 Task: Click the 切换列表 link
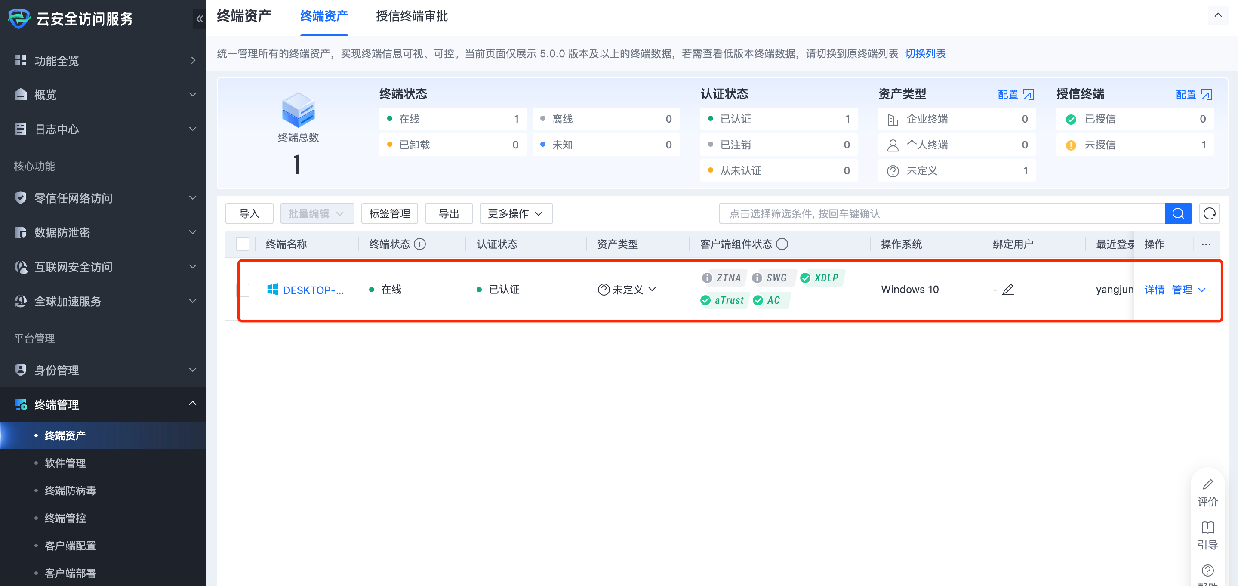925,54
